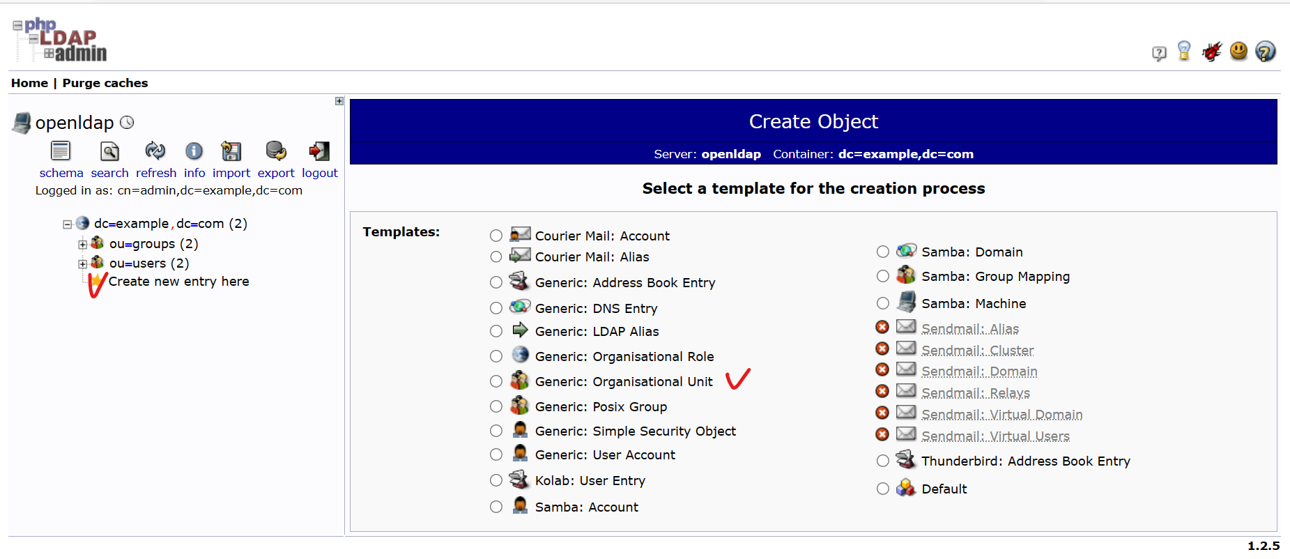Click the clock icon beside openldap
The width and height of the screenshot is (1290, 559).
coord(127,123)
